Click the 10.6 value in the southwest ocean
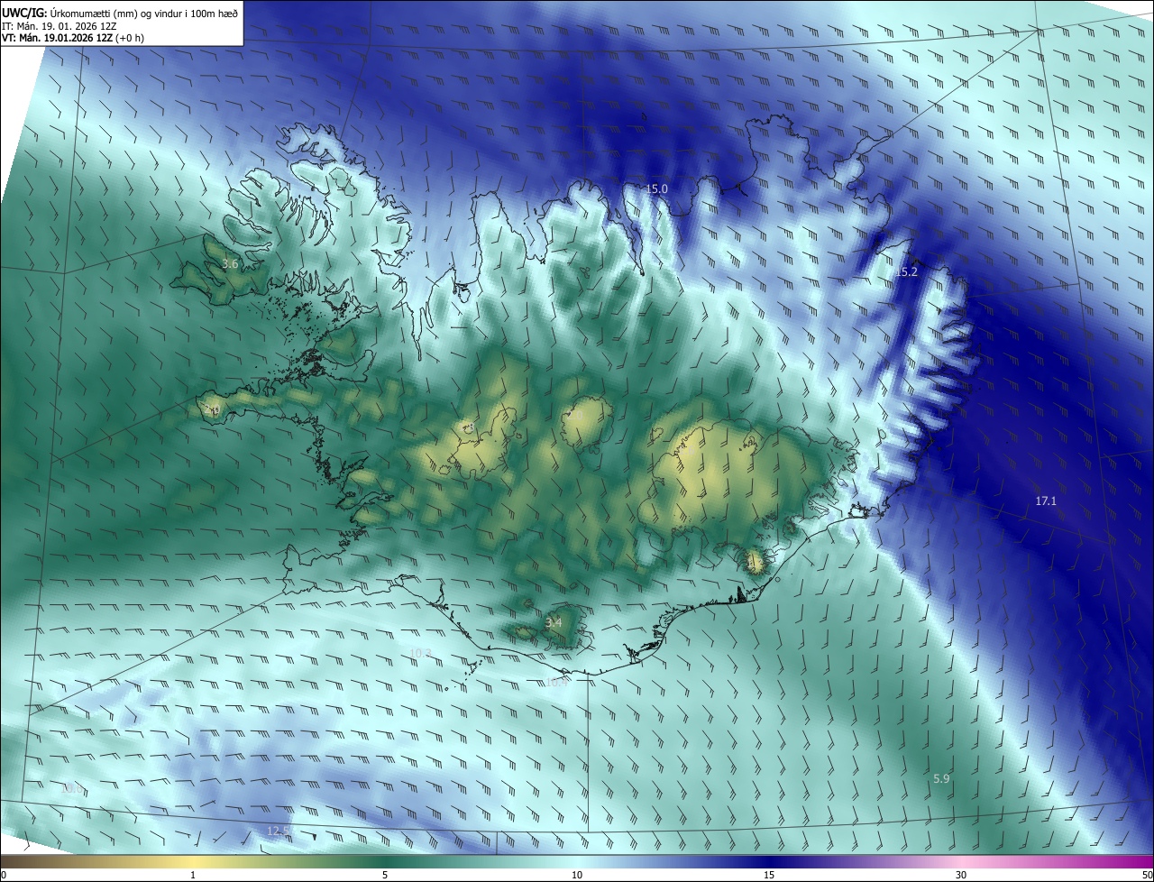1154x882 pixels. click(x=72, y=788)
